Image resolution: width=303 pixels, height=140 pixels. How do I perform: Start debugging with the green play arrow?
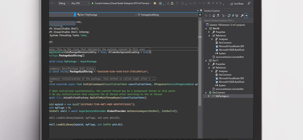tap(93, 3)
